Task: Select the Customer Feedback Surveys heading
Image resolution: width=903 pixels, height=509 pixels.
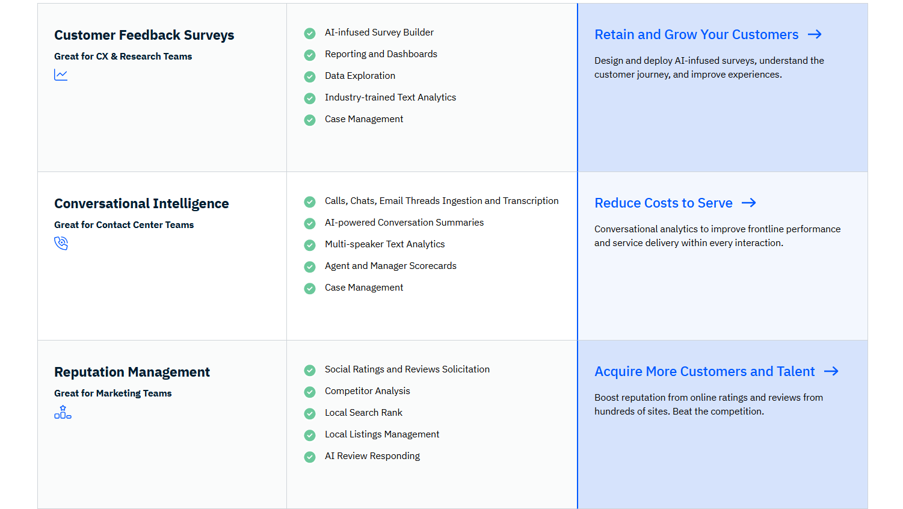Action: pos(144,35)
